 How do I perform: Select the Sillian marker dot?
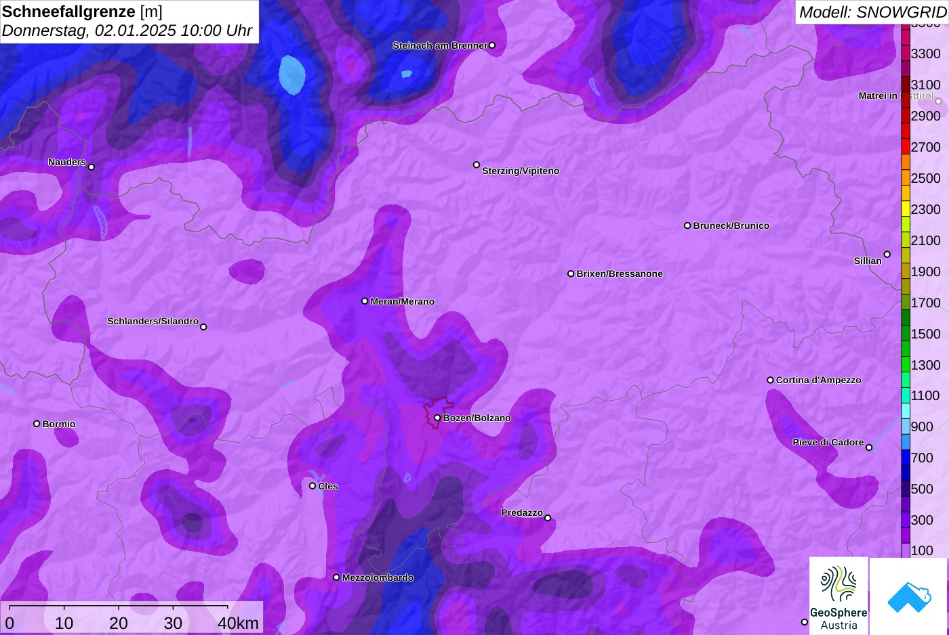[x=887, y=255]
